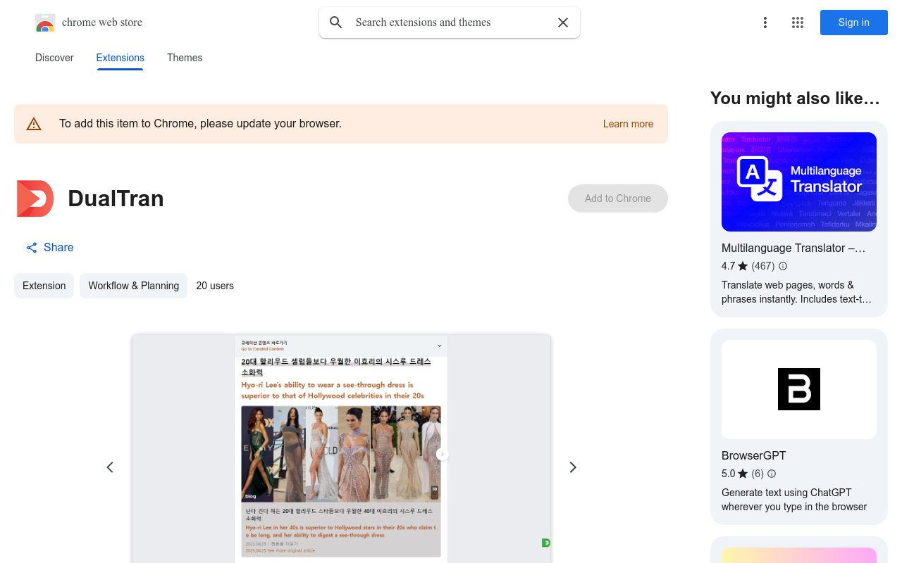Click the Chrome Web Store logo

pos(45,23)
